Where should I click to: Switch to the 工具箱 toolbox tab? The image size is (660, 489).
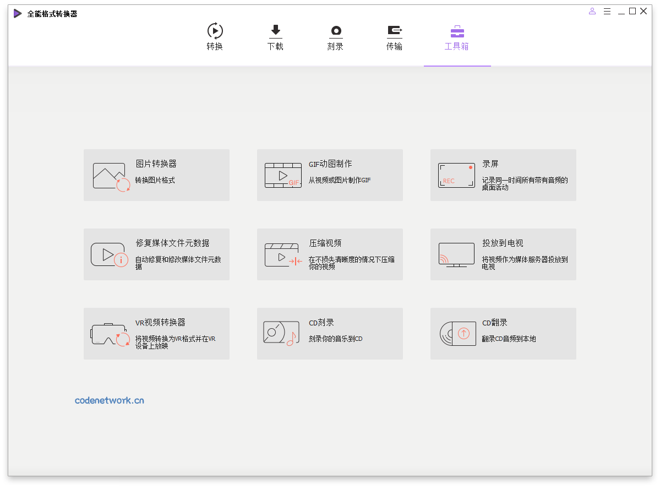coord(457,37)
